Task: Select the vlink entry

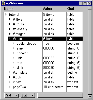Action: 20,68
